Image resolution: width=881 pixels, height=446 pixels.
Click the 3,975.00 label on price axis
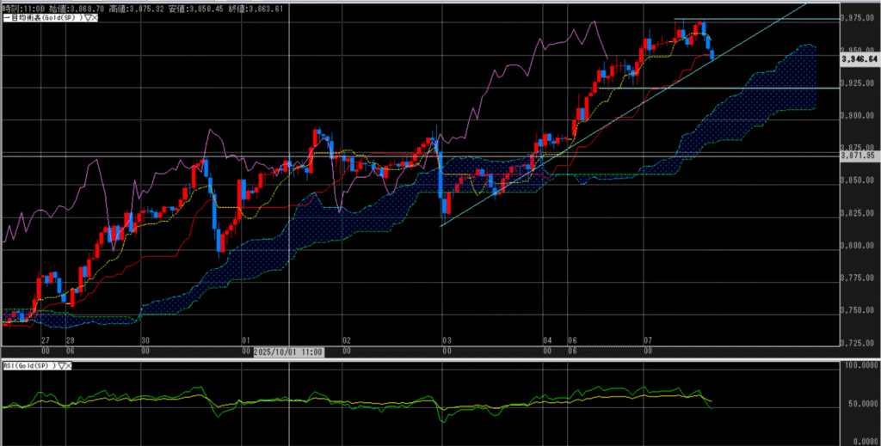[x=858, y=17]
